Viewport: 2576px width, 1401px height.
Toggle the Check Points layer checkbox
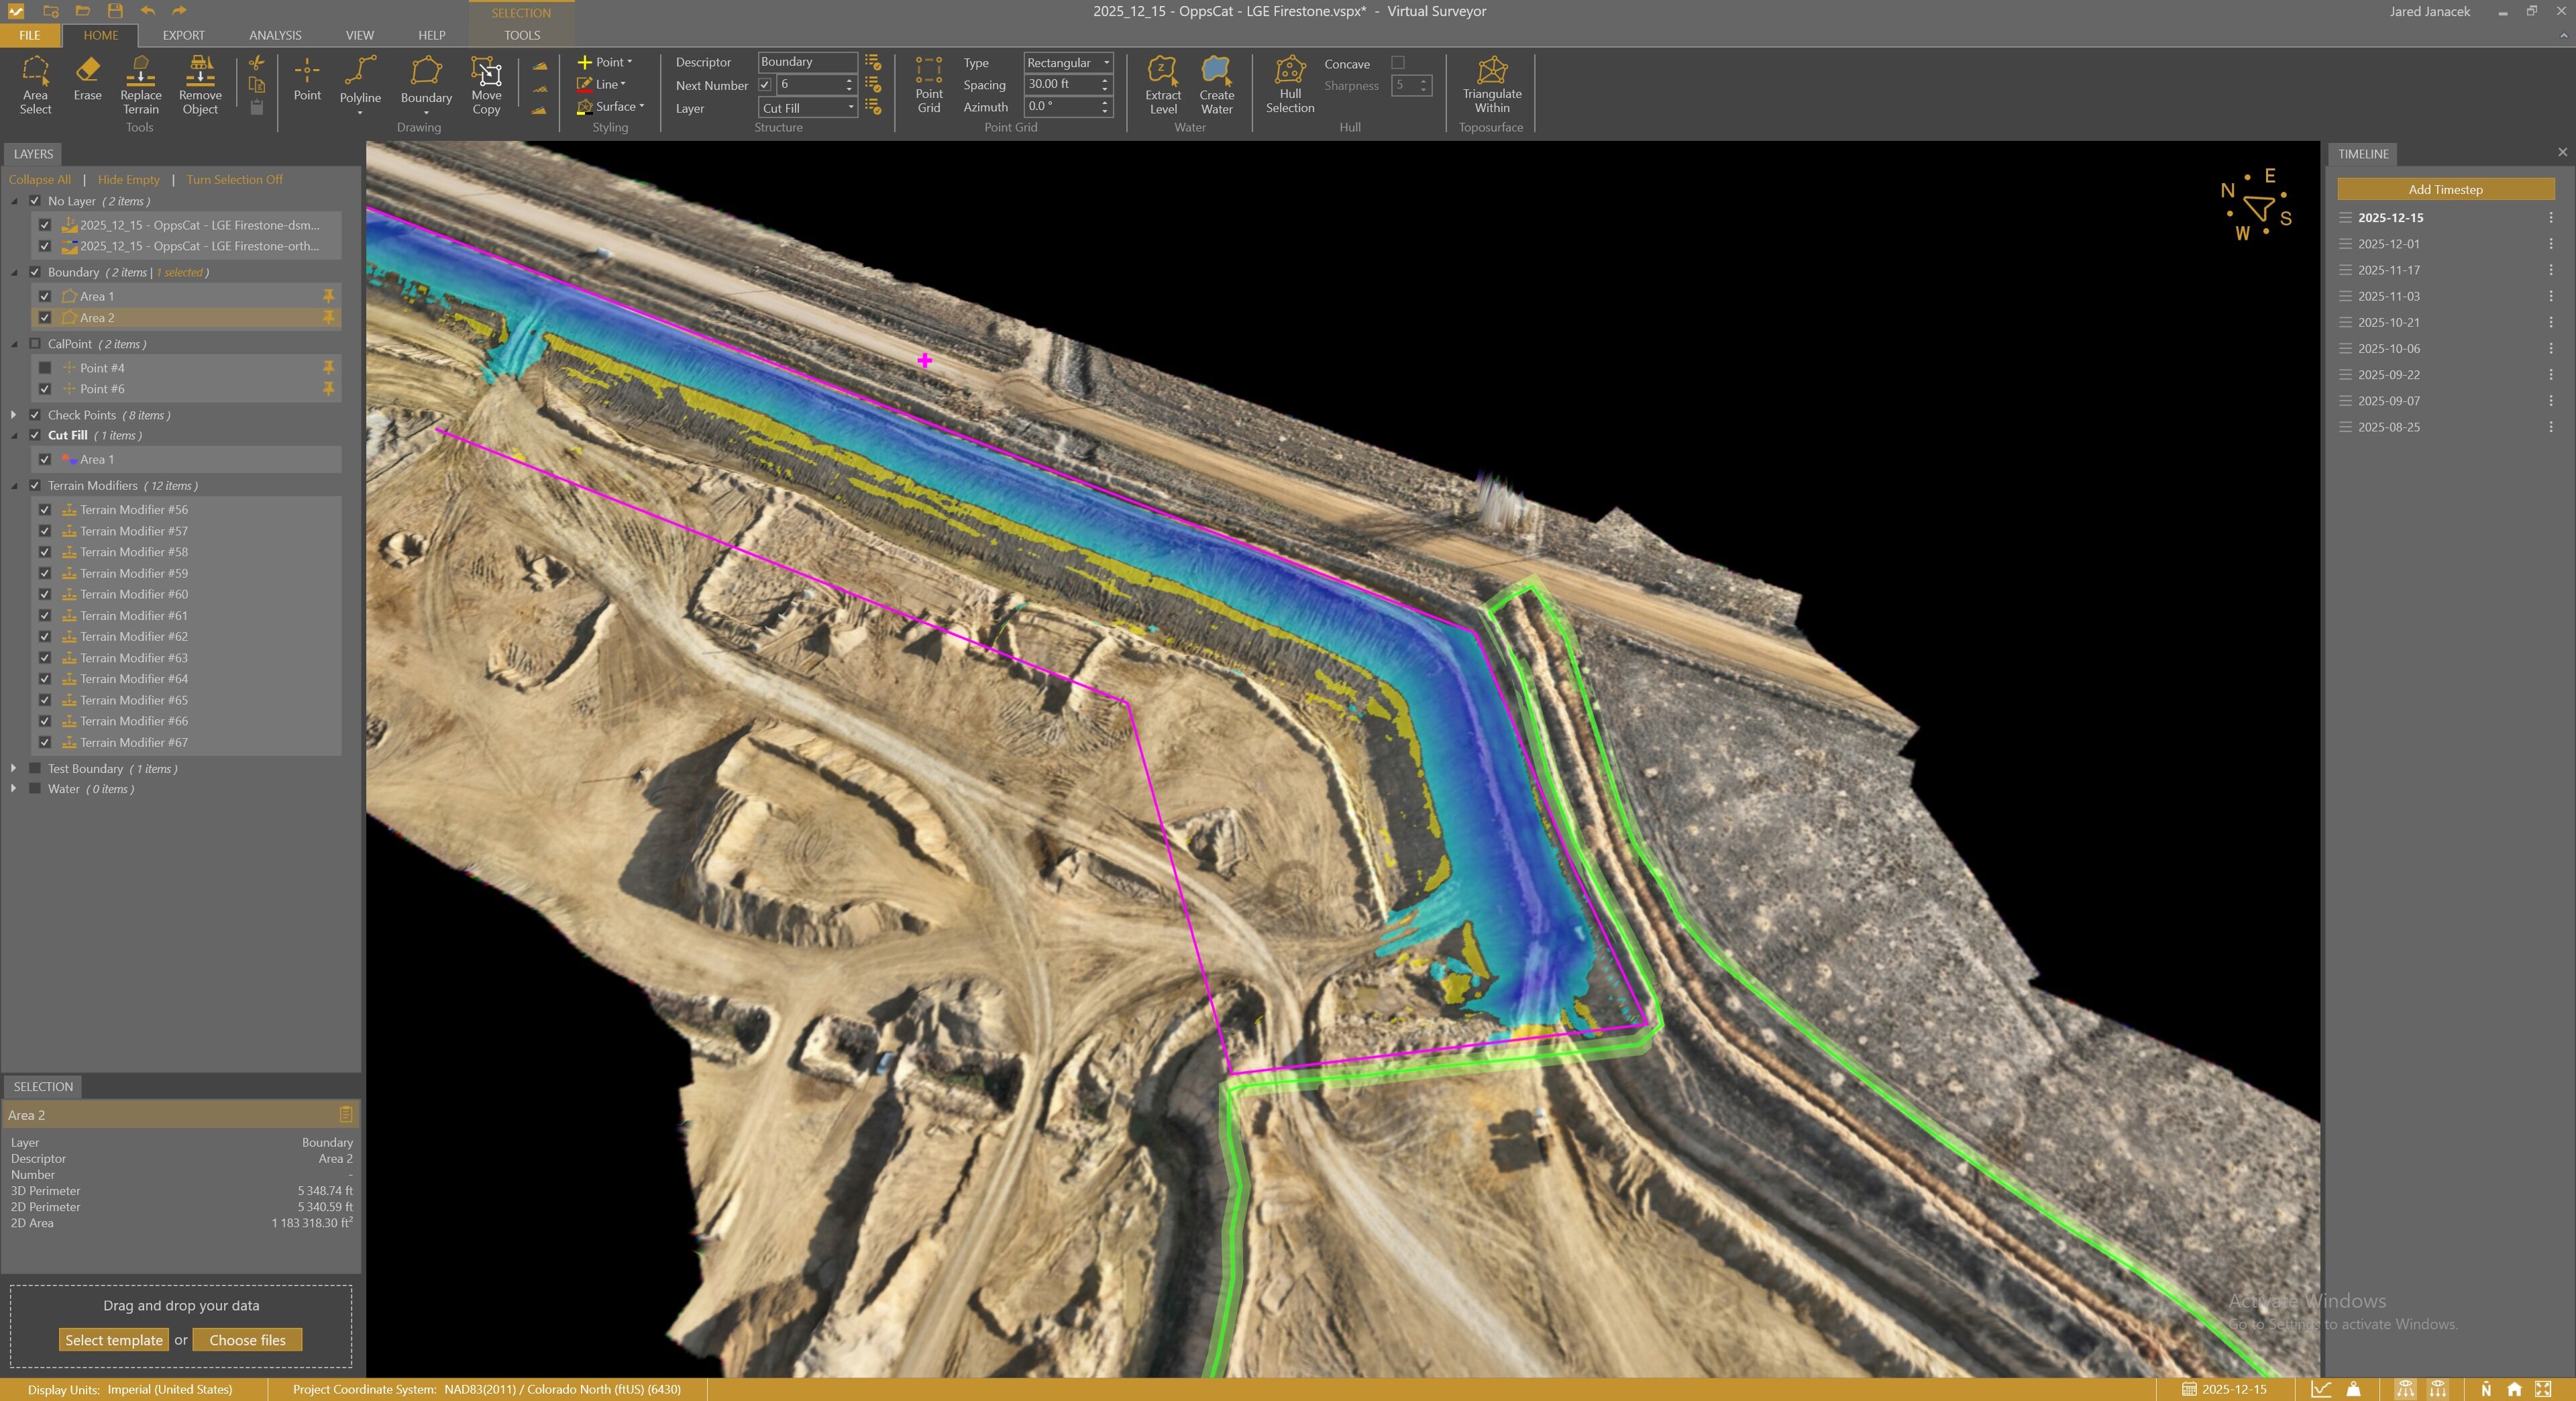click(35, 415)
